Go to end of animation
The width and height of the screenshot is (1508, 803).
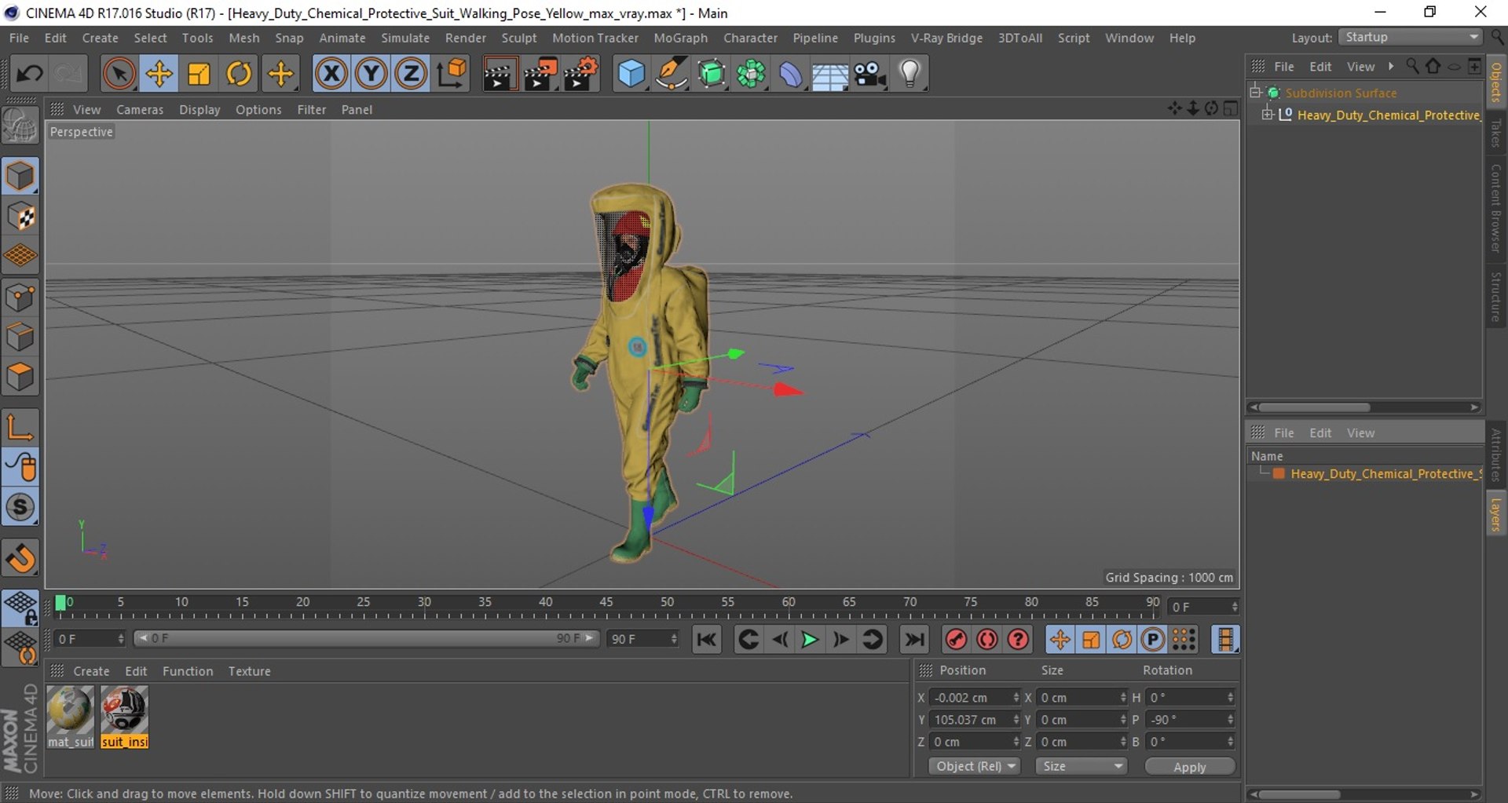[915, 640]
